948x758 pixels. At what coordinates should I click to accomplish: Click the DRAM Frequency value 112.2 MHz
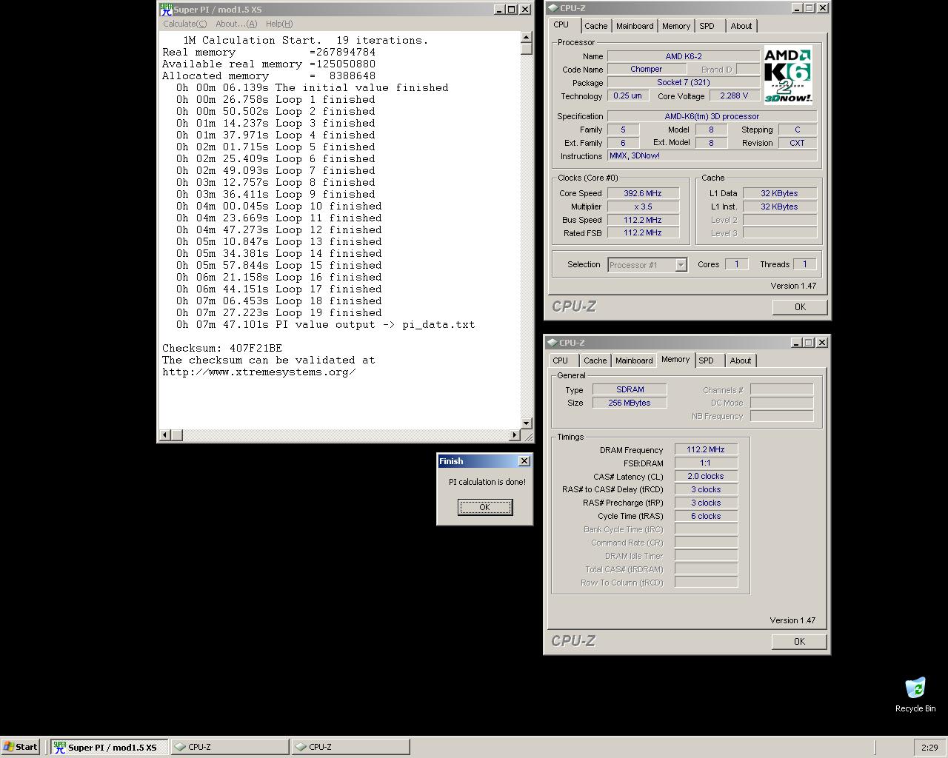pos(706,449)
